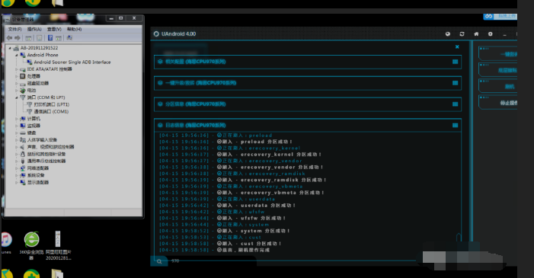Expand the 键盘 node arrow
534x278 pixels.
pos(16,133)
